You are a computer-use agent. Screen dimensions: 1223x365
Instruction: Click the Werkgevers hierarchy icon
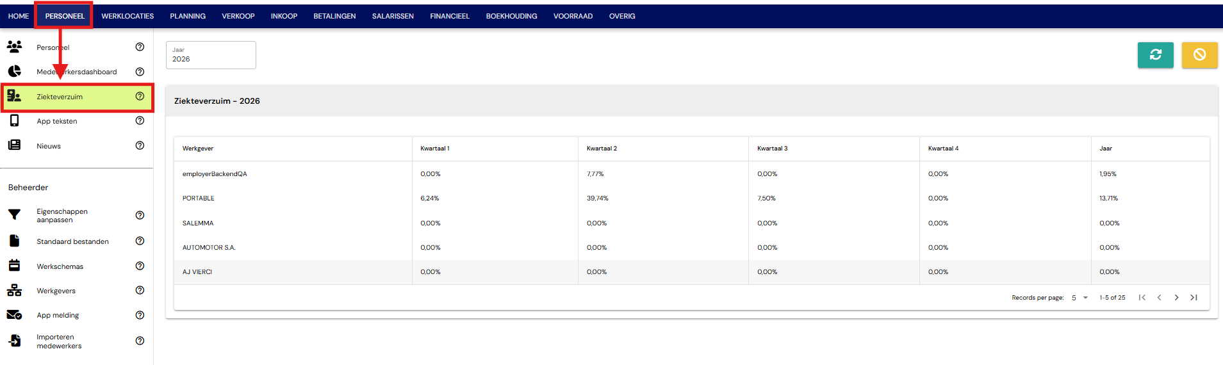[14, 291]
